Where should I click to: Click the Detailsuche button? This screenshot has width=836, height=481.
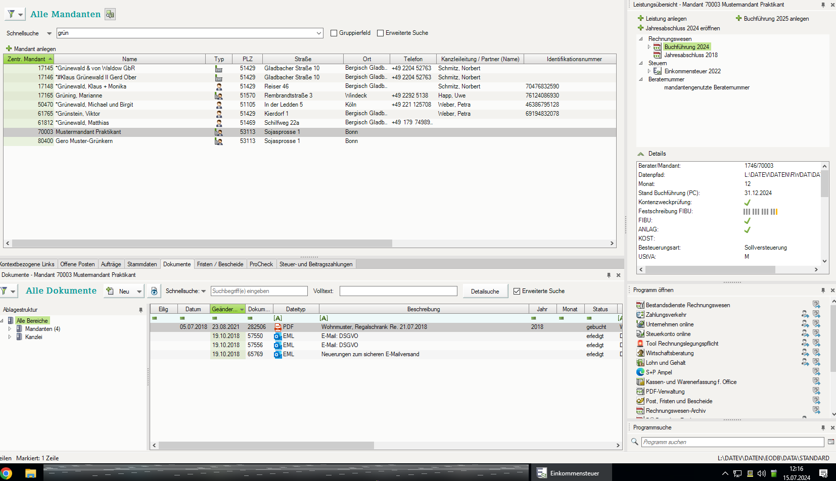(485, 292)
